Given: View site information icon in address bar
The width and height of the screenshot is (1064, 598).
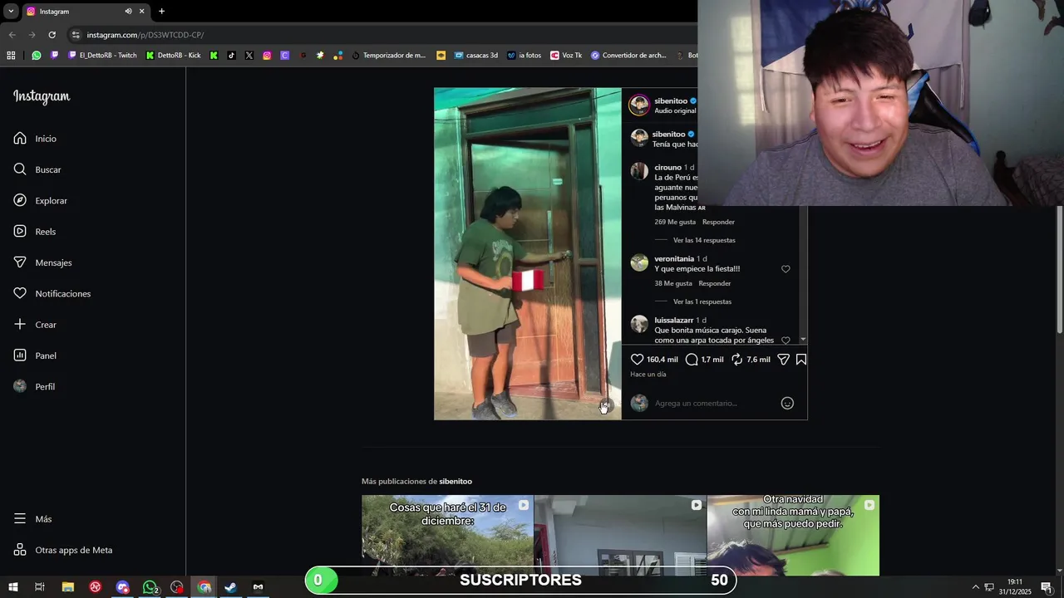Looking at the screenshot, I should [x=76, y=35].
